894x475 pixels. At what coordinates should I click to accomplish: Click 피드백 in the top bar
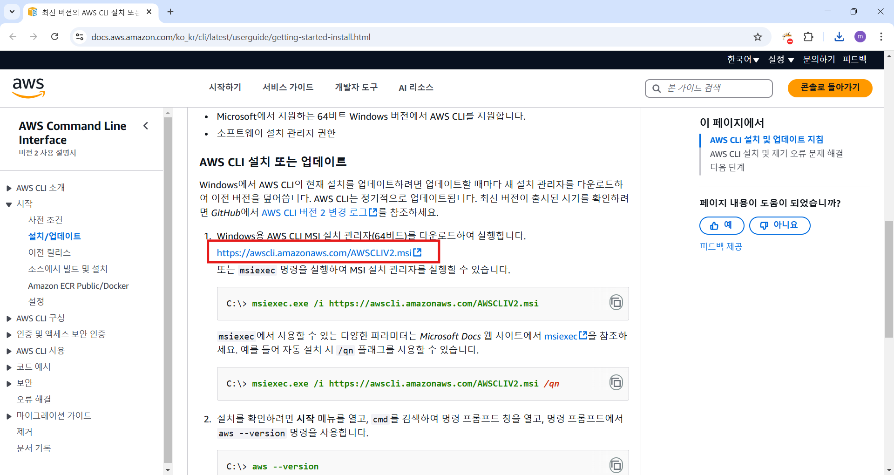(854, 60)
